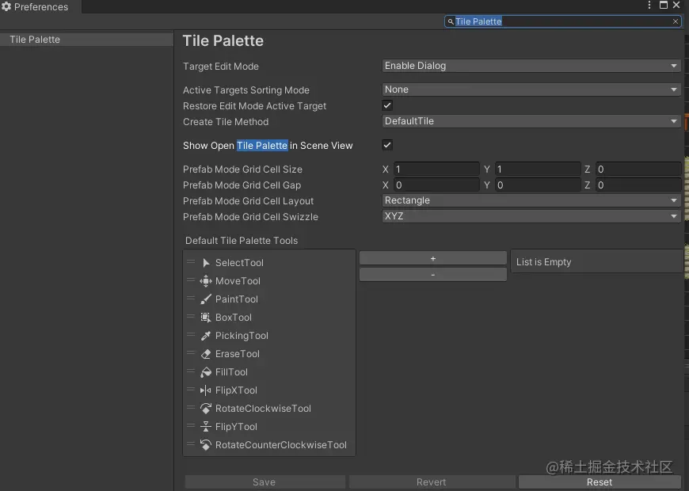689x491 pixels.
Task: Grab the drag handle beside FillTool
Action: (x=191, y=371)
